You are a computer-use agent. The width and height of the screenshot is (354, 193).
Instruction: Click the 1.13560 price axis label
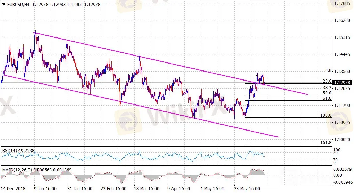pyautogui.click(x=342, y=71)
